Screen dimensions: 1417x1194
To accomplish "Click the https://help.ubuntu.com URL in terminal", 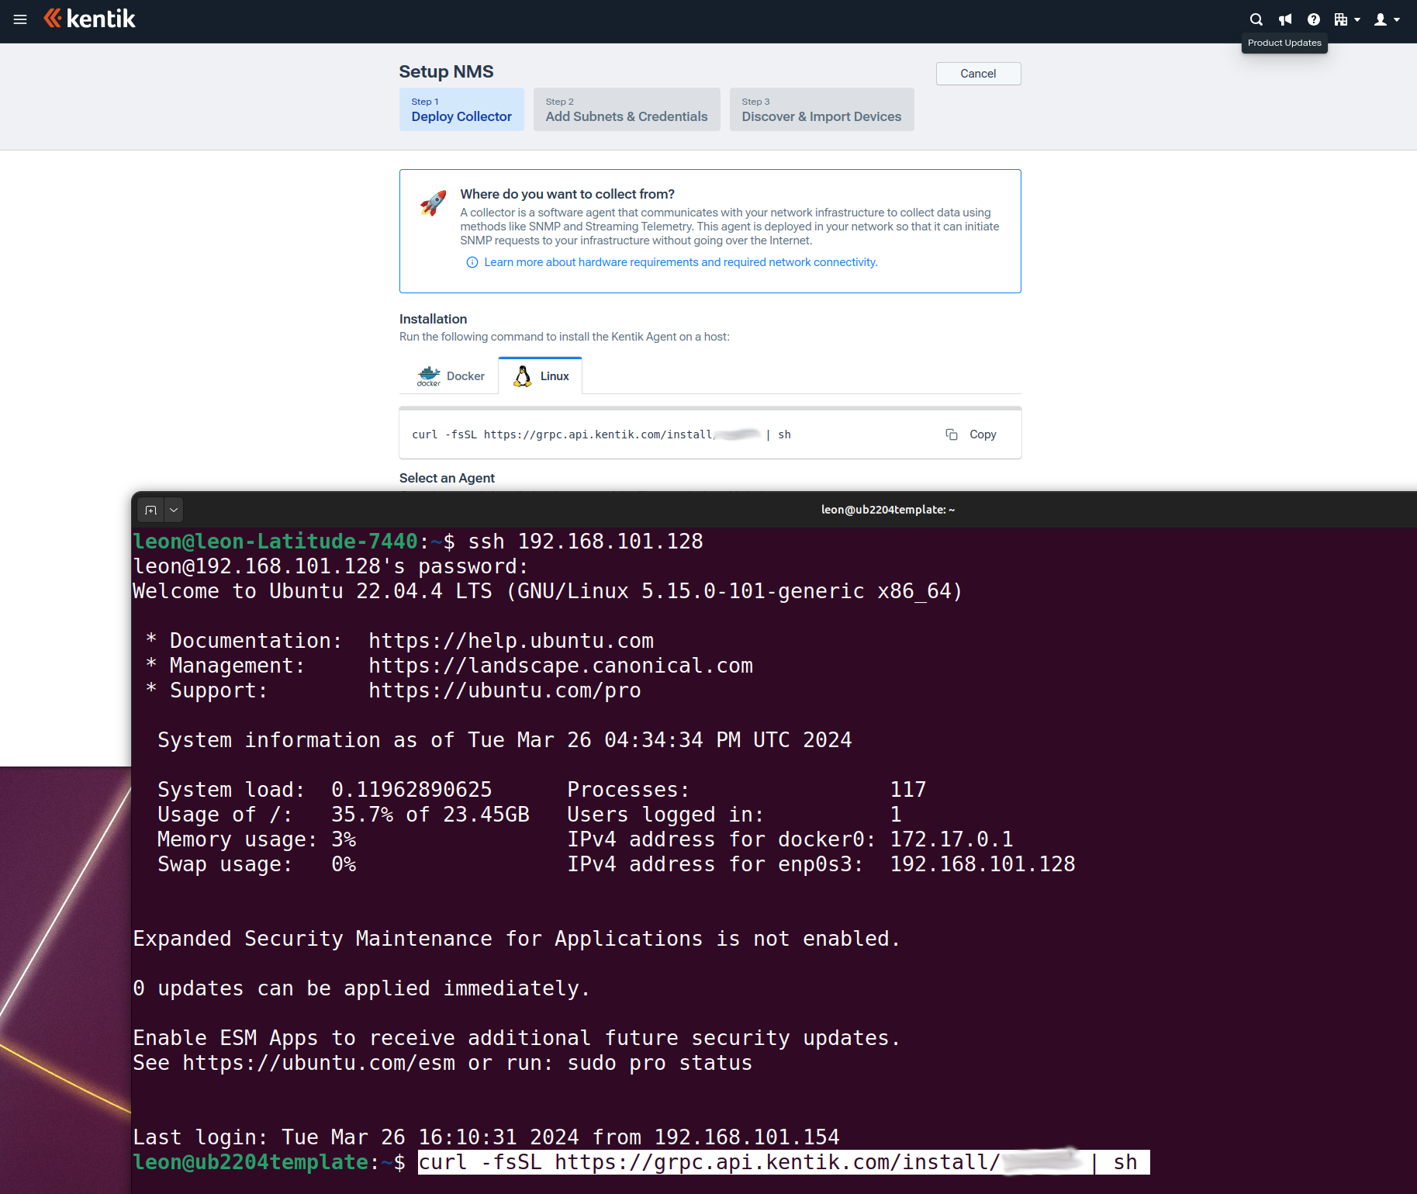I will pos(511,641).
